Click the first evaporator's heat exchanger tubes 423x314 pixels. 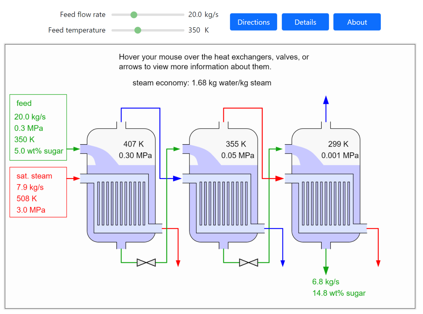point(121,204)
